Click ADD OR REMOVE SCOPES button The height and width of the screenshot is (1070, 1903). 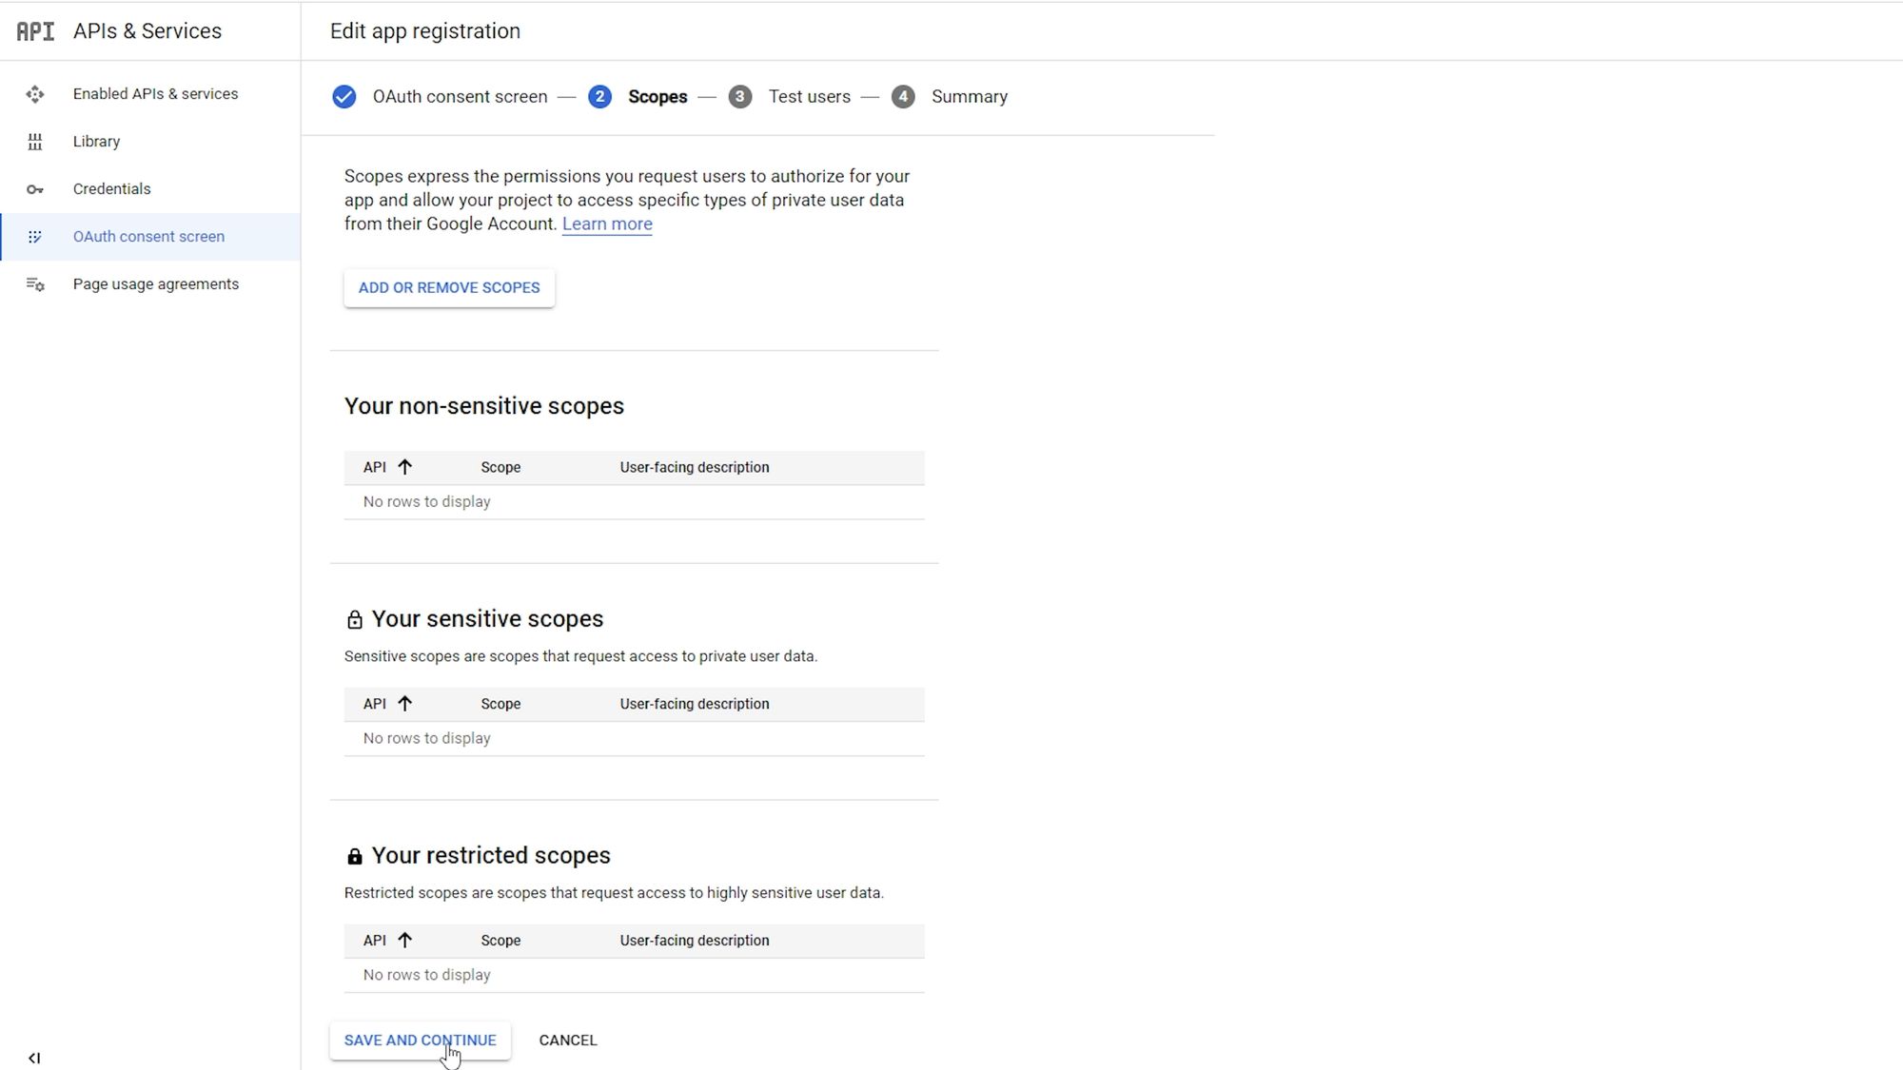450,287
